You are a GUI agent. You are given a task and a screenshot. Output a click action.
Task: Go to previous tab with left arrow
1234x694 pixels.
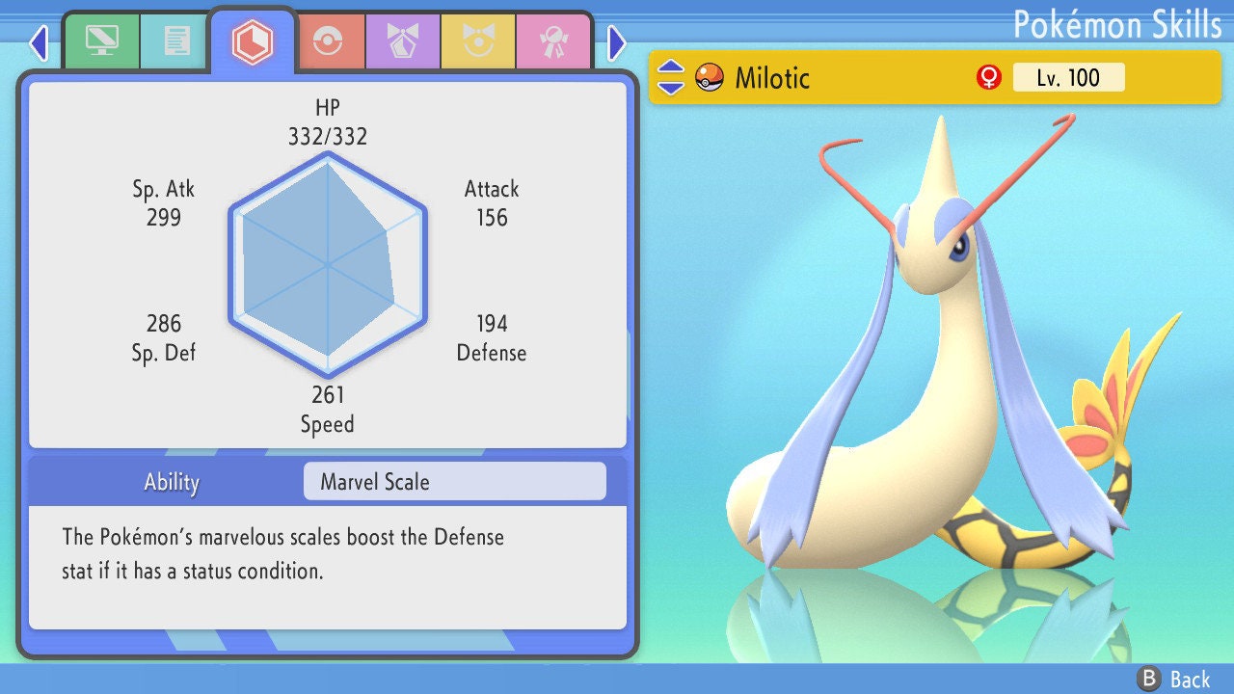coord(39,42)
